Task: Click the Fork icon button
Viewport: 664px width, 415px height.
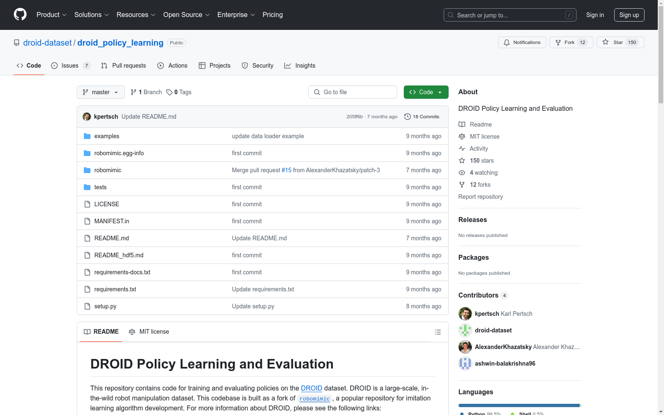Action: point(558,42)
